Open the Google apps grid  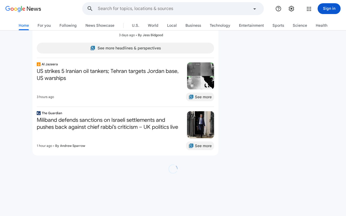coord(309,9)
